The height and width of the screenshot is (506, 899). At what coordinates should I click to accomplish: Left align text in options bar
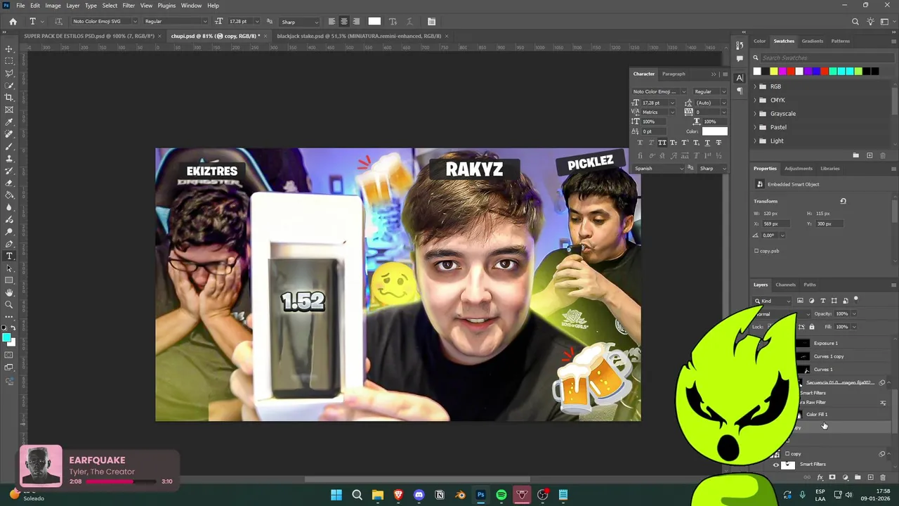click(x=332, y=22)
